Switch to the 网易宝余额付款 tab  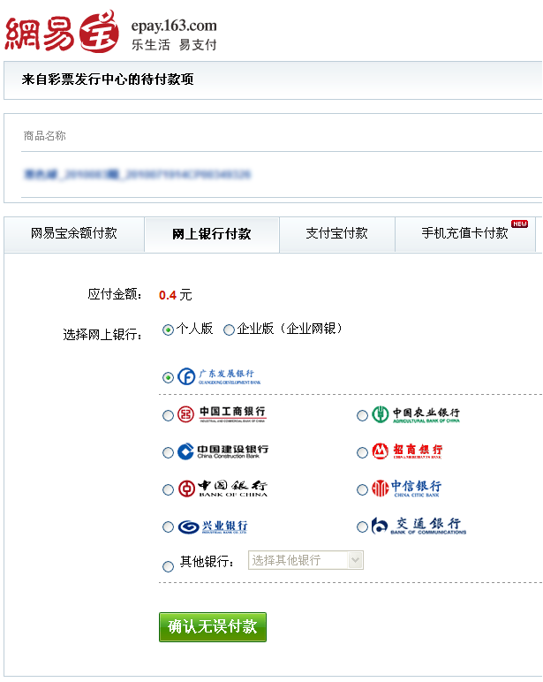[x=73, y=234]
